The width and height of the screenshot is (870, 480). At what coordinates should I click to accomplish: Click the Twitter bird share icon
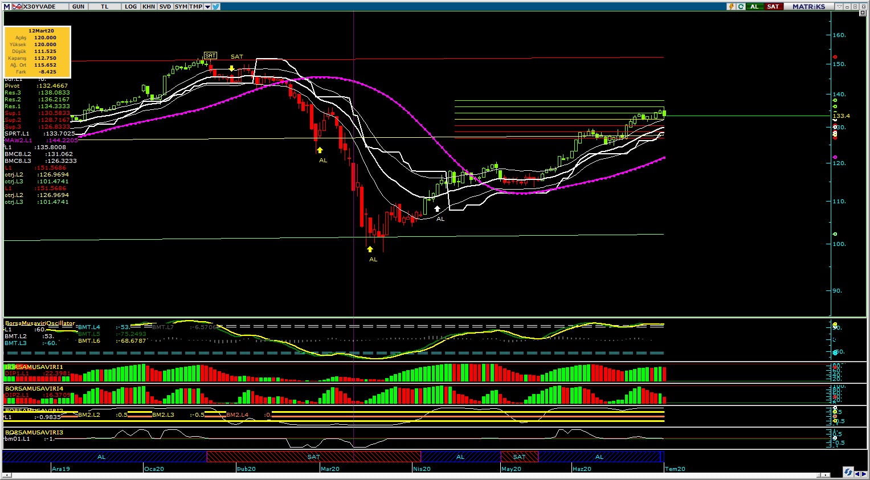pos(216,6)
